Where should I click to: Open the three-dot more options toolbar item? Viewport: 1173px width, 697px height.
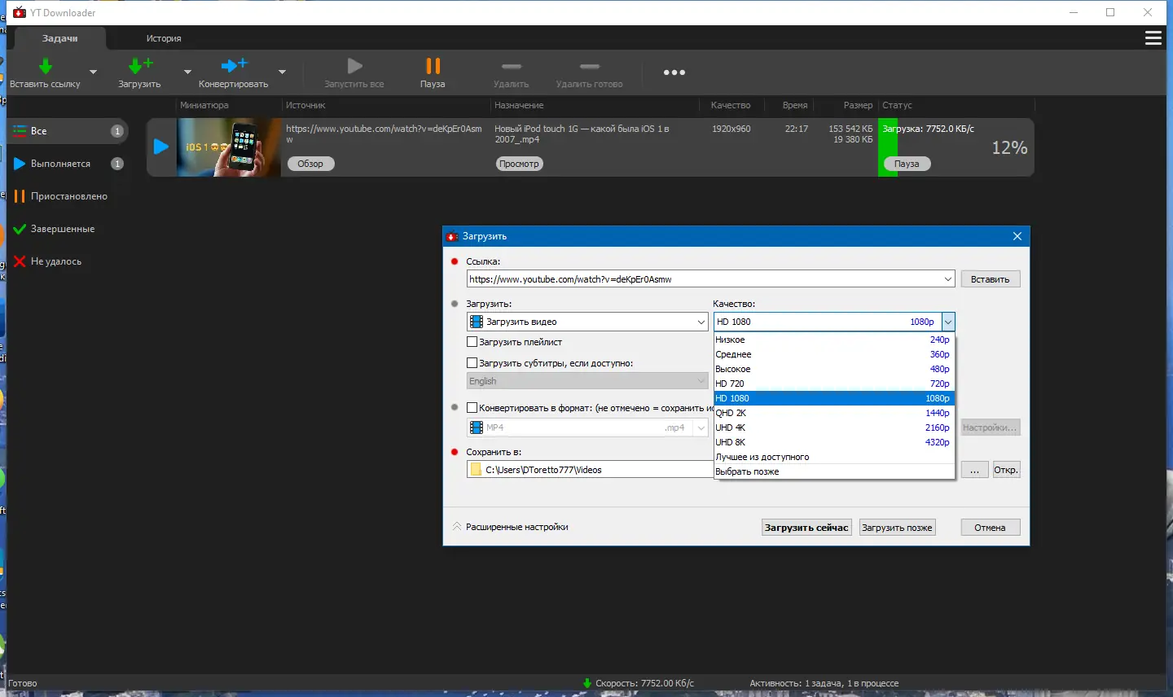(x=674, y=72)
